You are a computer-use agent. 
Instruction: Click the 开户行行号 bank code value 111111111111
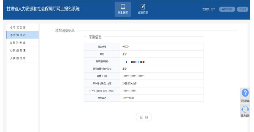(x=129, y=91)
